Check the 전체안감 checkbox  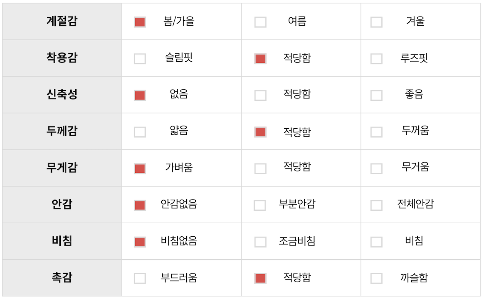click(376, 205)
